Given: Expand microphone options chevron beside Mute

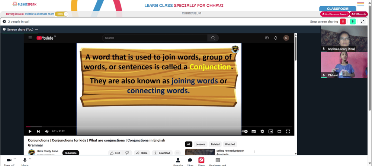Looking at the screenshot, I should pyautogui.click(x=30, y=159).
